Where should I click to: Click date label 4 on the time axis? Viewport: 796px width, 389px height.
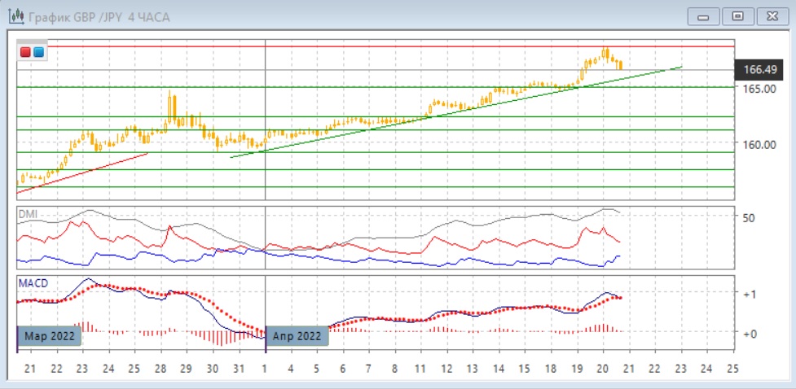291,368
